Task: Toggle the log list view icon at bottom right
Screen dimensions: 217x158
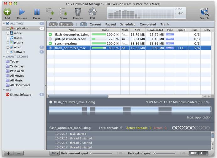Action: click(x=203, y=153)
